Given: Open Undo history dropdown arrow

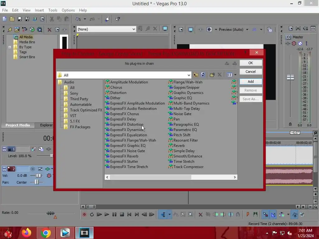Looking at the screenshot, I should 85,19.
